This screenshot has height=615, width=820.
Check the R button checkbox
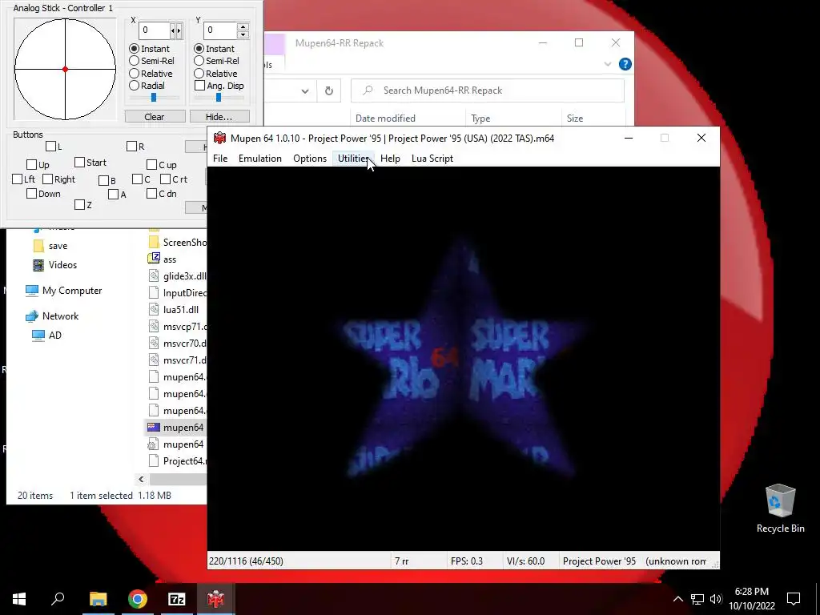point(132,147)
